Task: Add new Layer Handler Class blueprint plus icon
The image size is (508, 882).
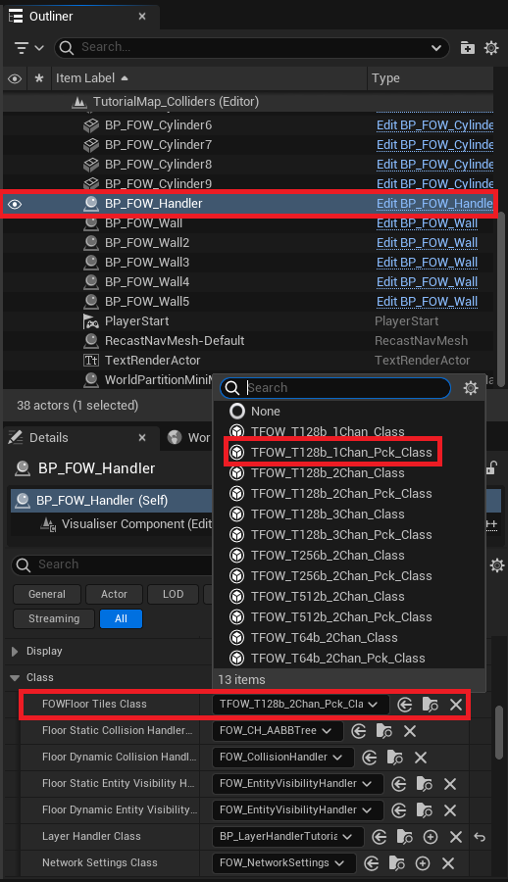Action: pos(431,837)
